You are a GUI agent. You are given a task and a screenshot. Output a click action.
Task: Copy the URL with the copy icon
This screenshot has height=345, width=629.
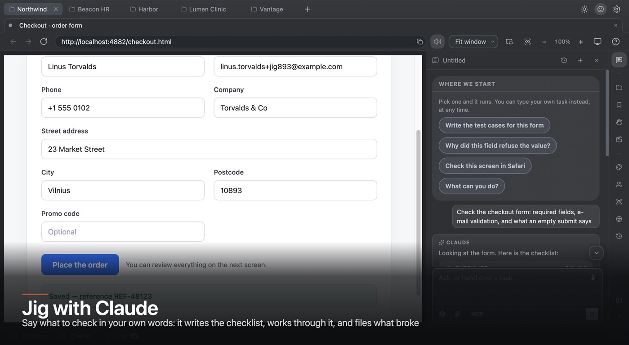point(419,42)
